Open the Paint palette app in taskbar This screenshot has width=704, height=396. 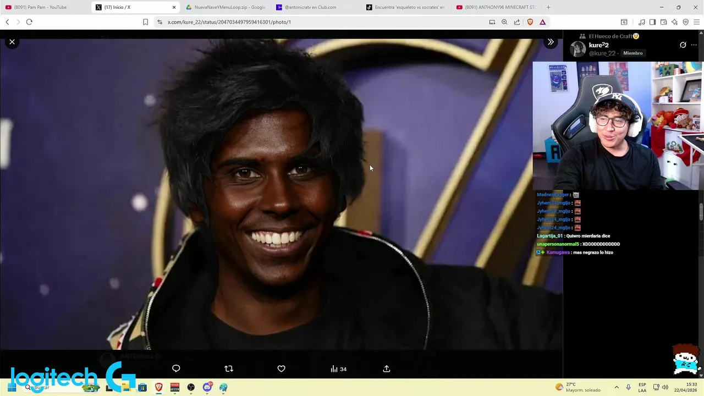[223, 387]
